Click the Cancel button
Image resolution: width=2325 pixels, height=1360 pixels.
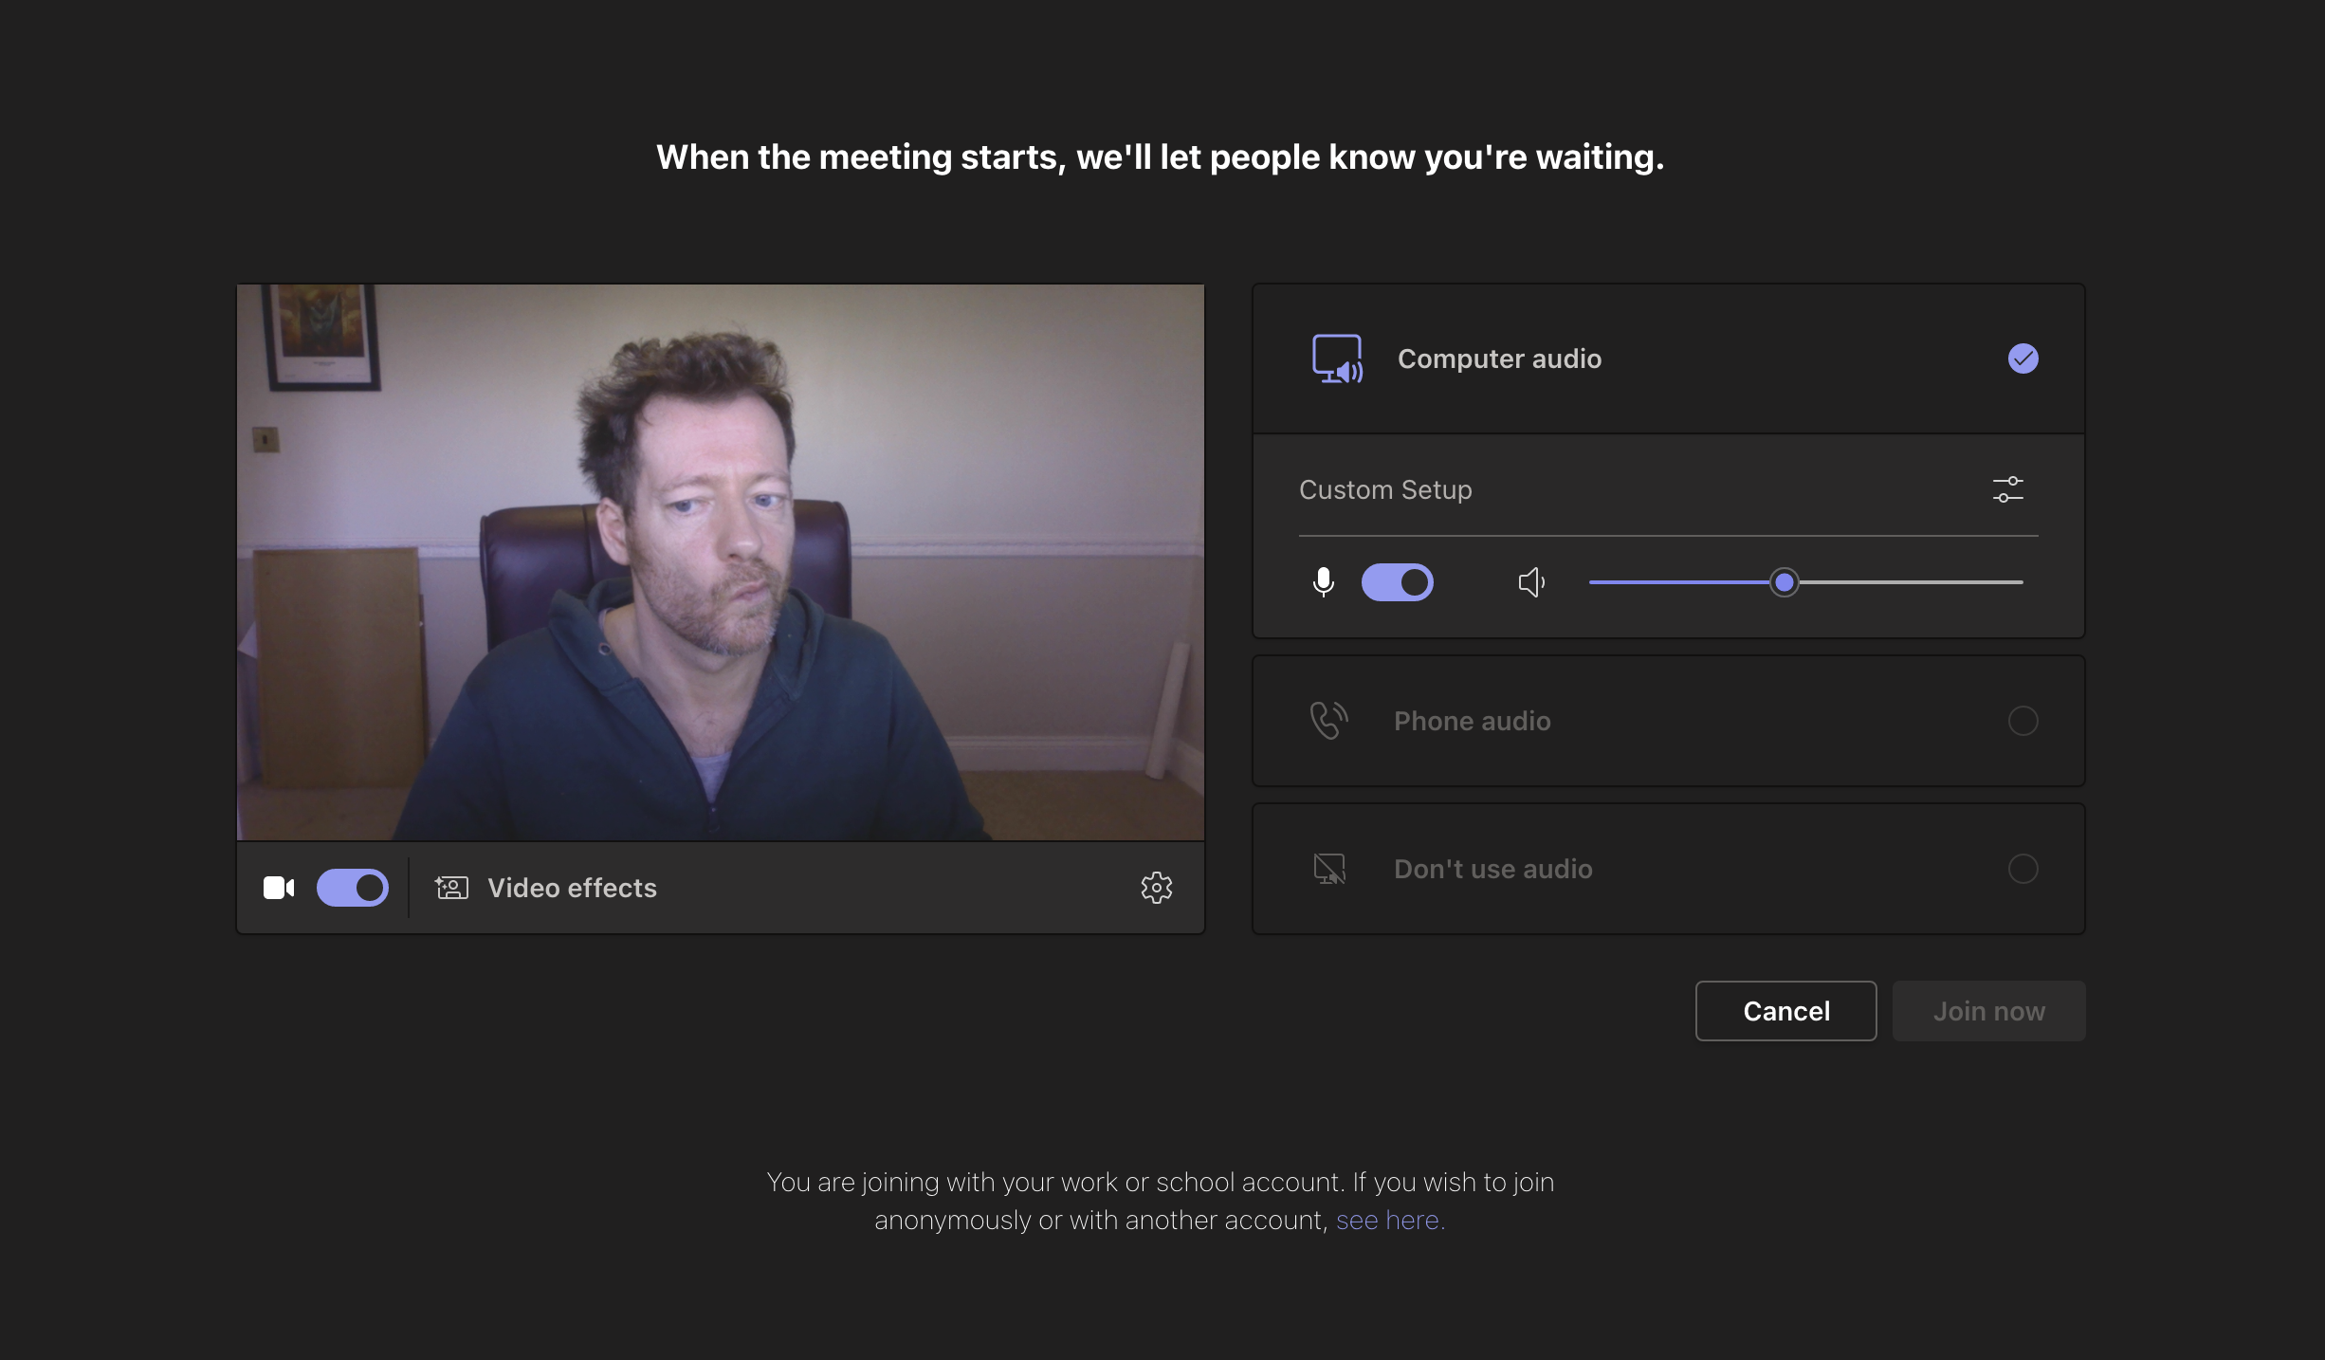click(x=1785, y=1011)
